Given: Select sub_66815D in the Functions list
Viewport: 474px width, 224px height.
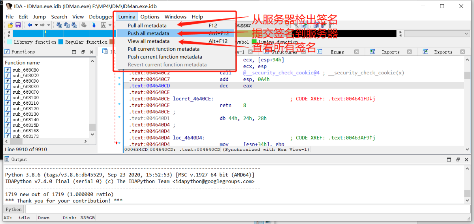Looking at the screenshot, I should [26, 125].
